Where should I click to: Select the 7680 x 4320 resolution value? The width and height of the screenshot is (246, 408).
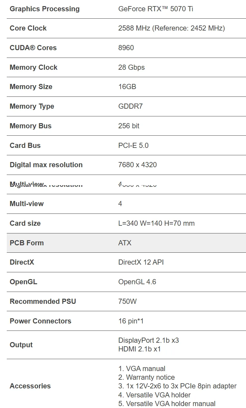pos(138,165)
